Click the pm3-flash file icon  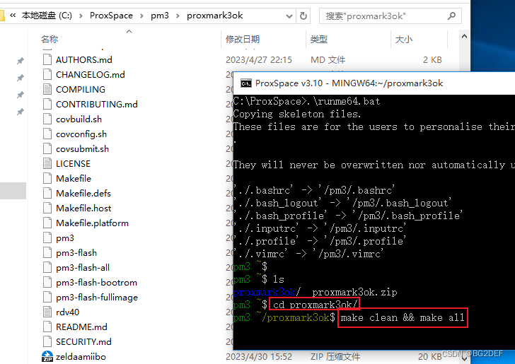[x=47, y=253]
